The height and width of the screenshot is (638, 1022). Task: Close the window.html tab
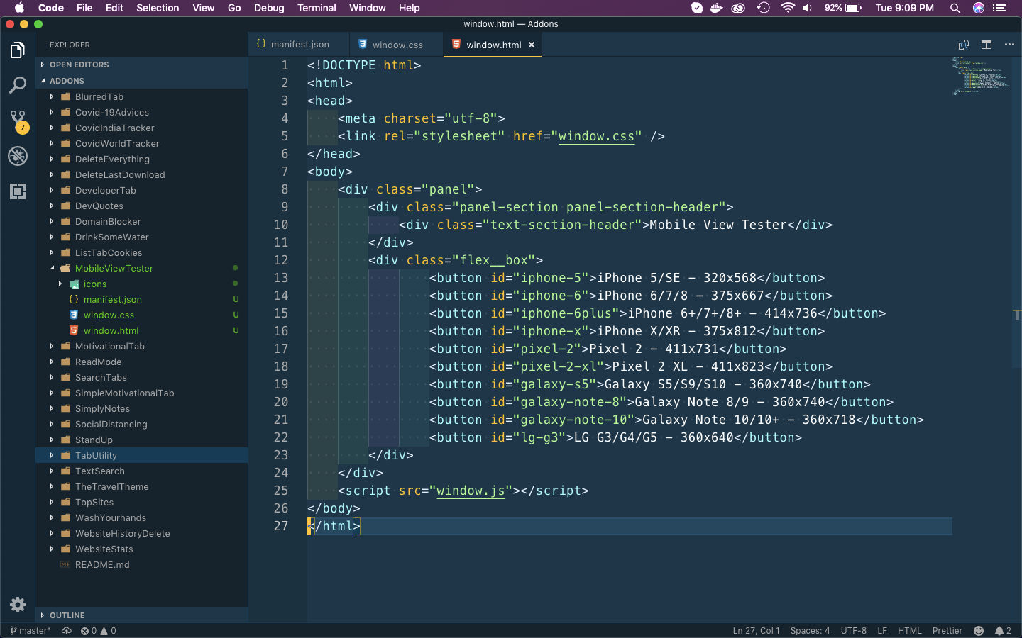click(x=532, y=45)
